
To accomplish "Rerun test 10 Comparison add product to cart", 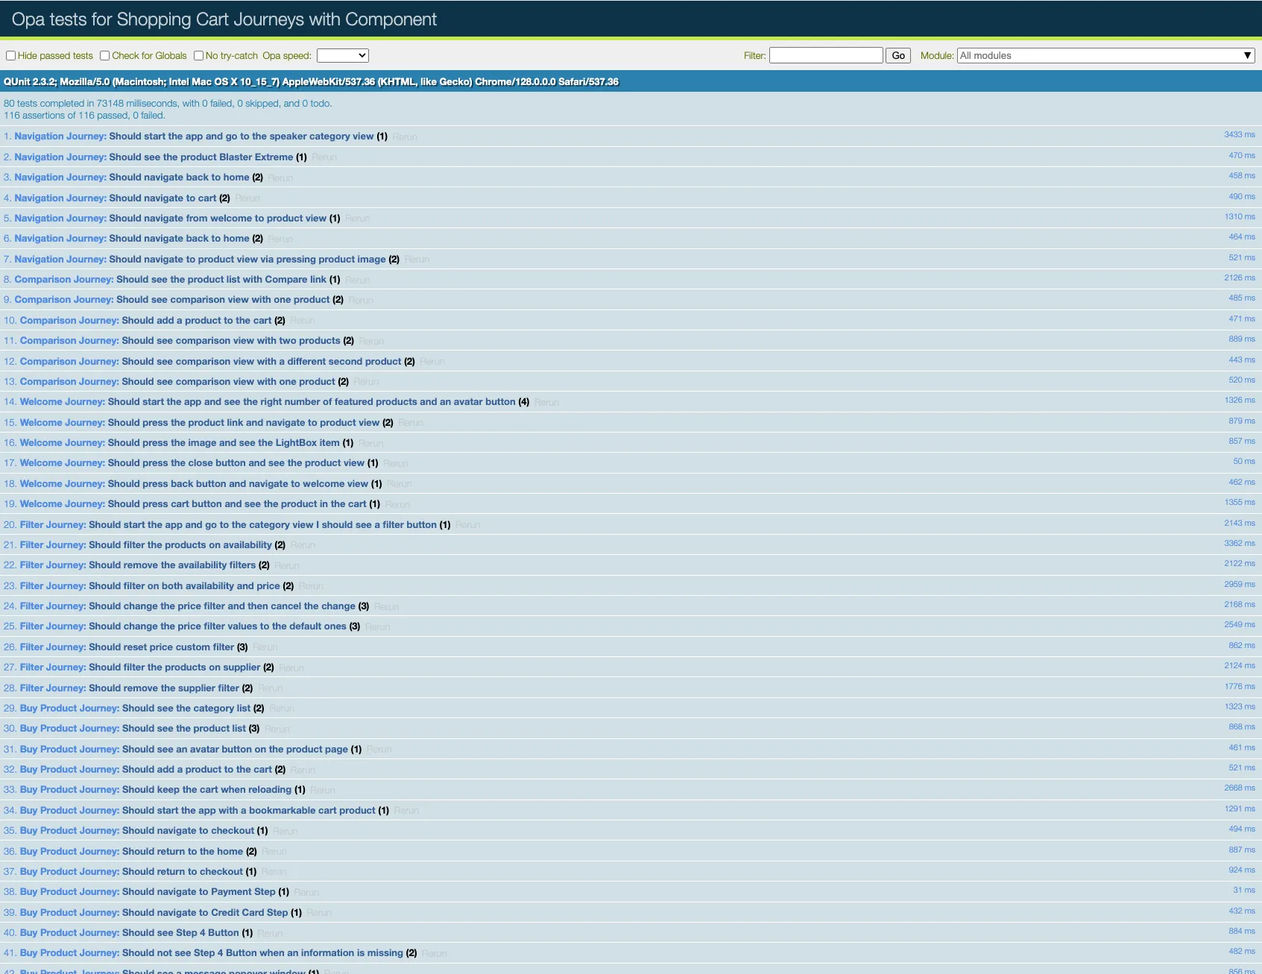I will click(x=303, y=321).
